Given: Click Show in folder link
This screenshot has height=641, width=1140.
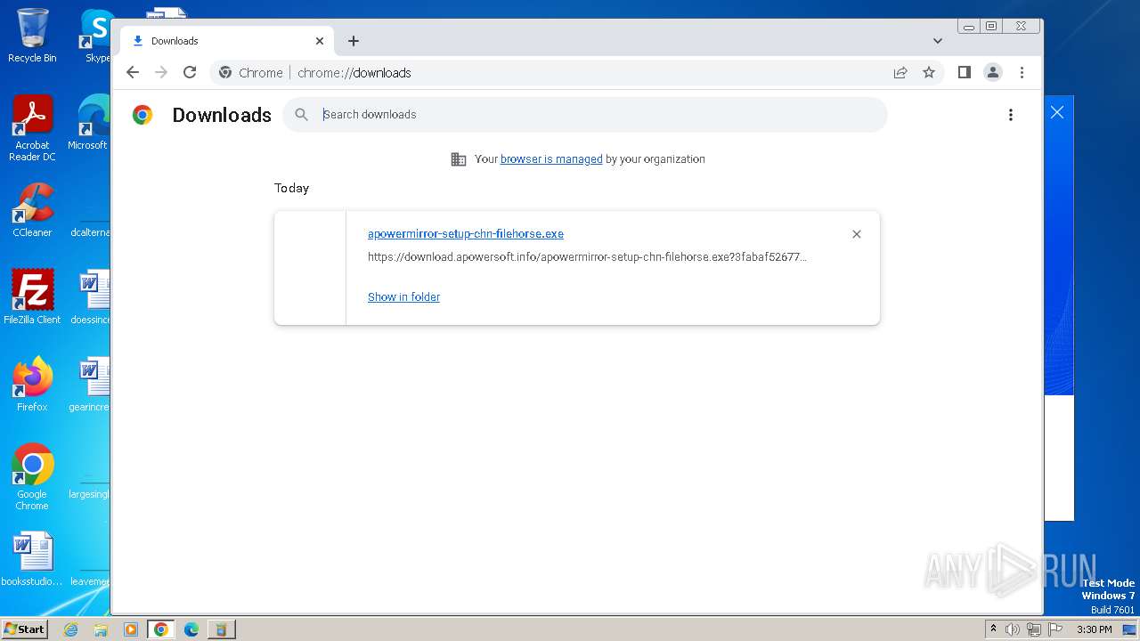Looking at the screenshot, I should coord(403,297).
